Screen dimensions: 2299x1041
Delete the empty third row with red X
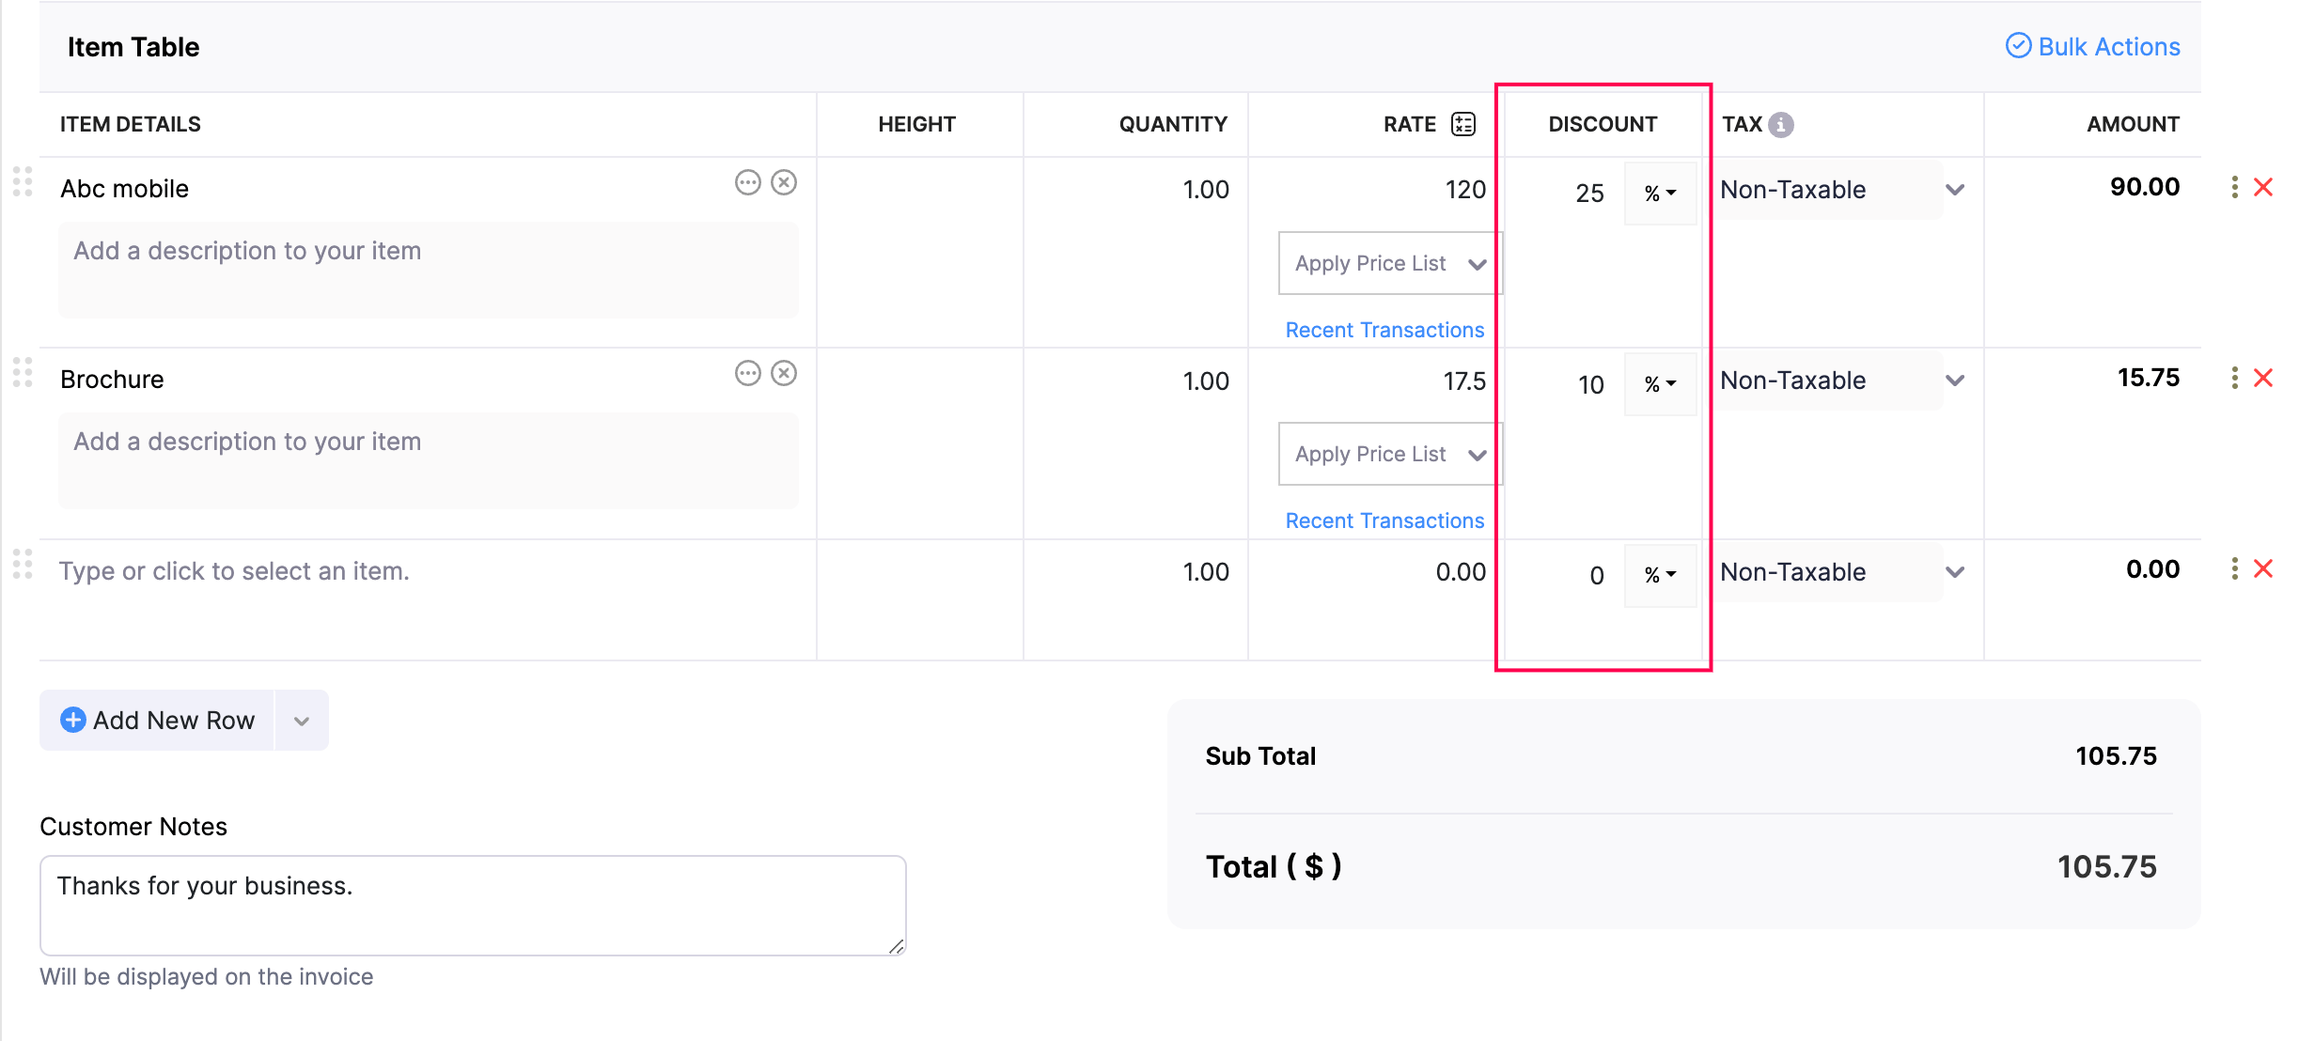click(2263, 568)
